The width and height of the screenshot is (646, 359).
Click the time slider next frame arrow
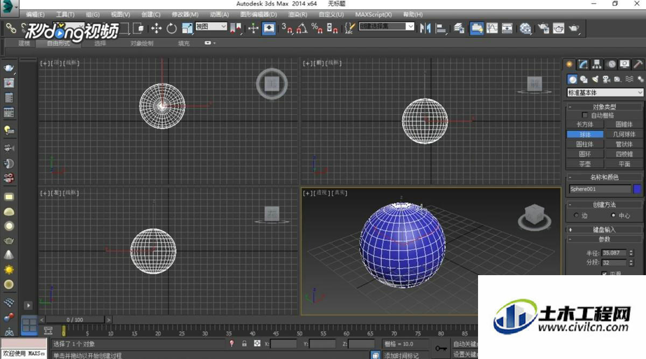tap(109, 320)
